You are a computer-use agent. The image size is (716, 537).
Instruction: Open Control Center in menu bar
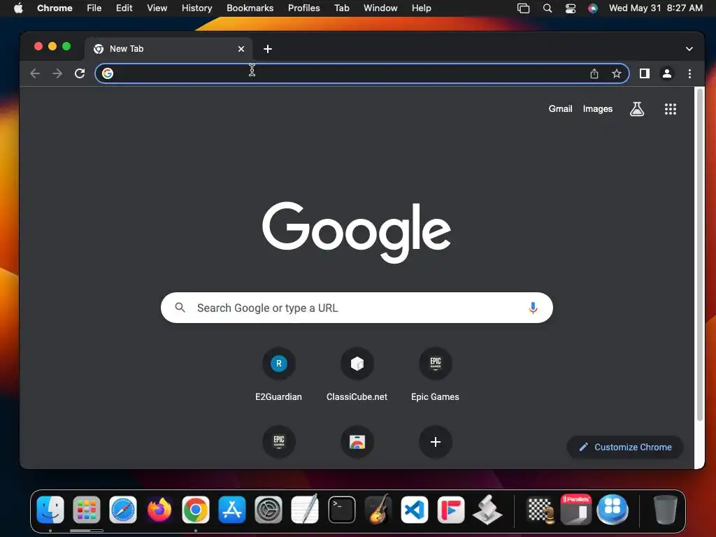pyautogui.click(x=571, y=8)
